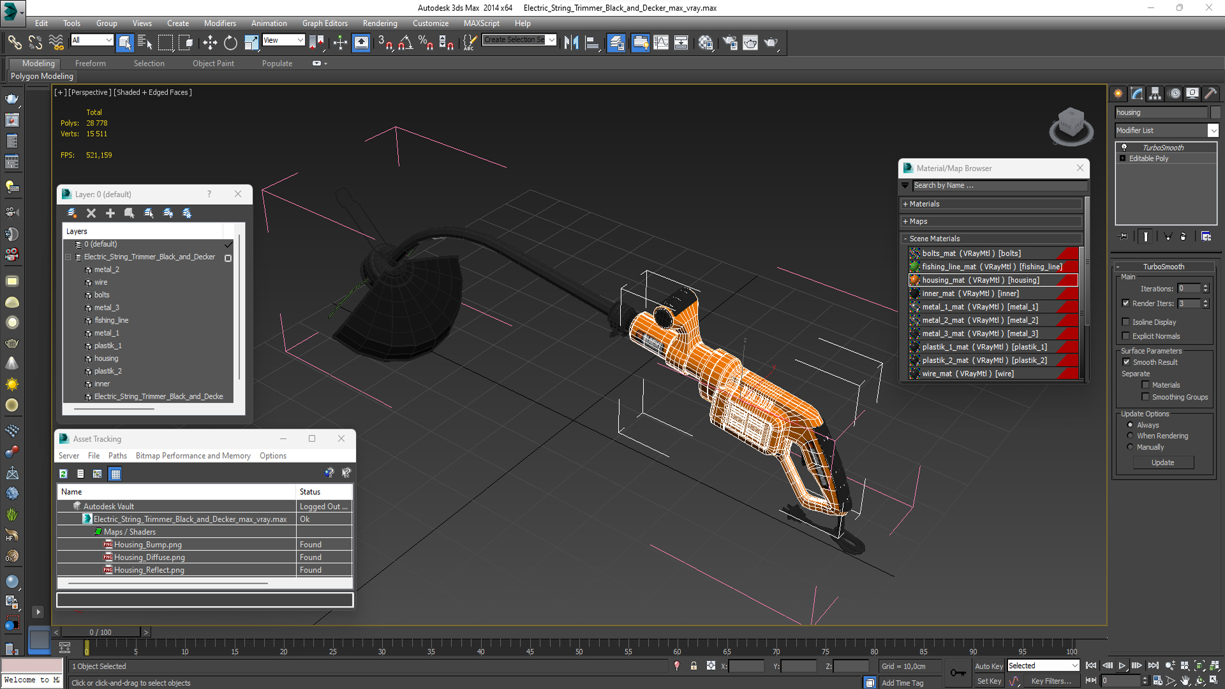
Task: Open the Graph Editors menu
Action: point(325,23)
